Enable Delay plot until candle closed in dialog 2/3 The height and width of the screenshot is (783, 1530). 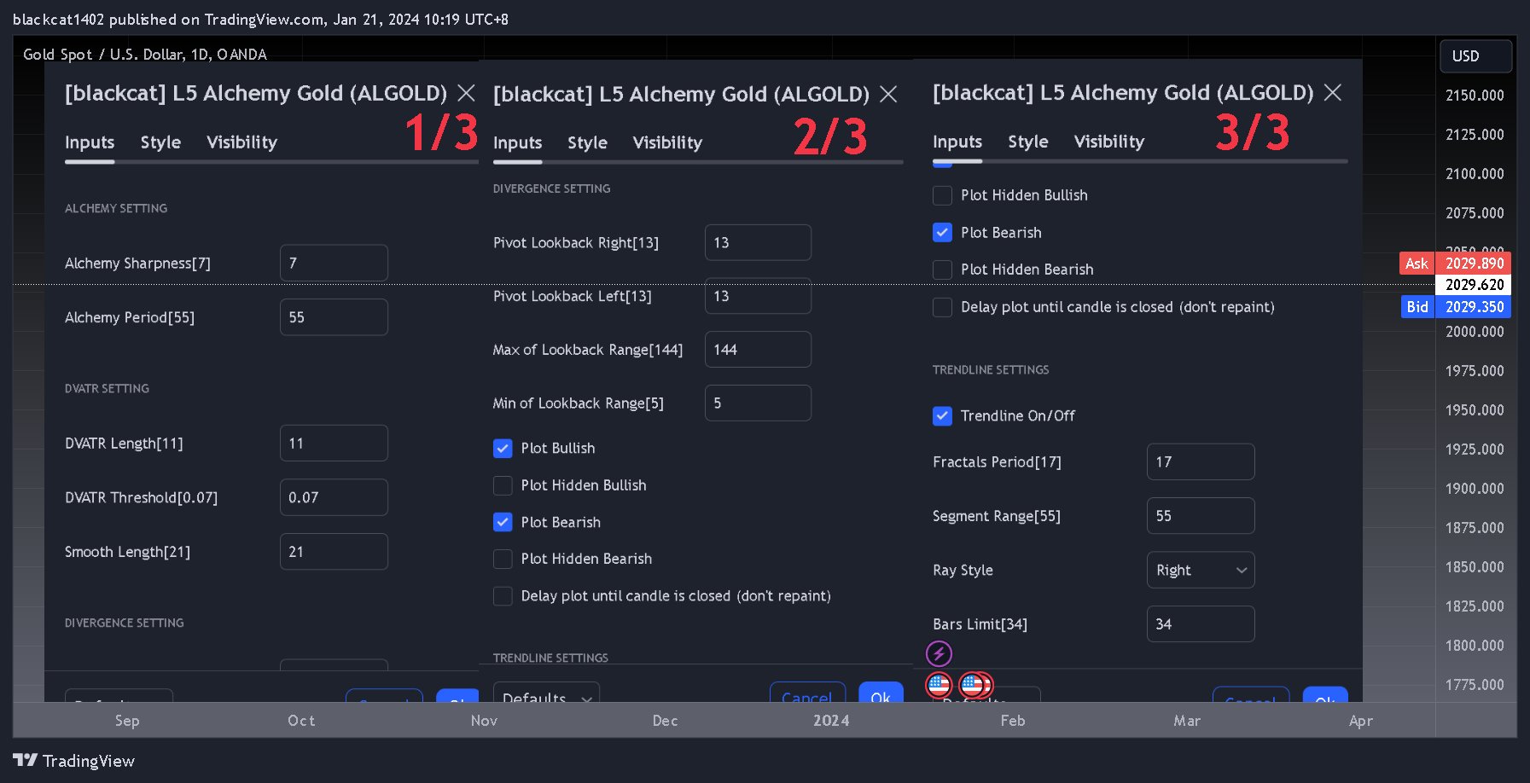[x=503, y=596]
